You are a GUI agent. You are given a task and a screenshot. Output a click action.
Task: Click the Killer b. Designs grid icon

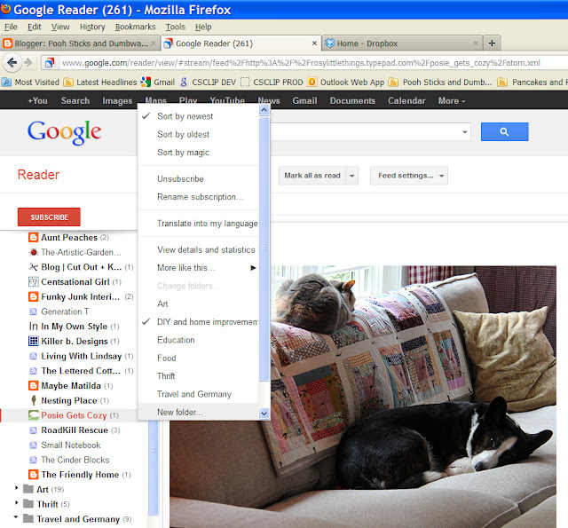tap(34, 341)
